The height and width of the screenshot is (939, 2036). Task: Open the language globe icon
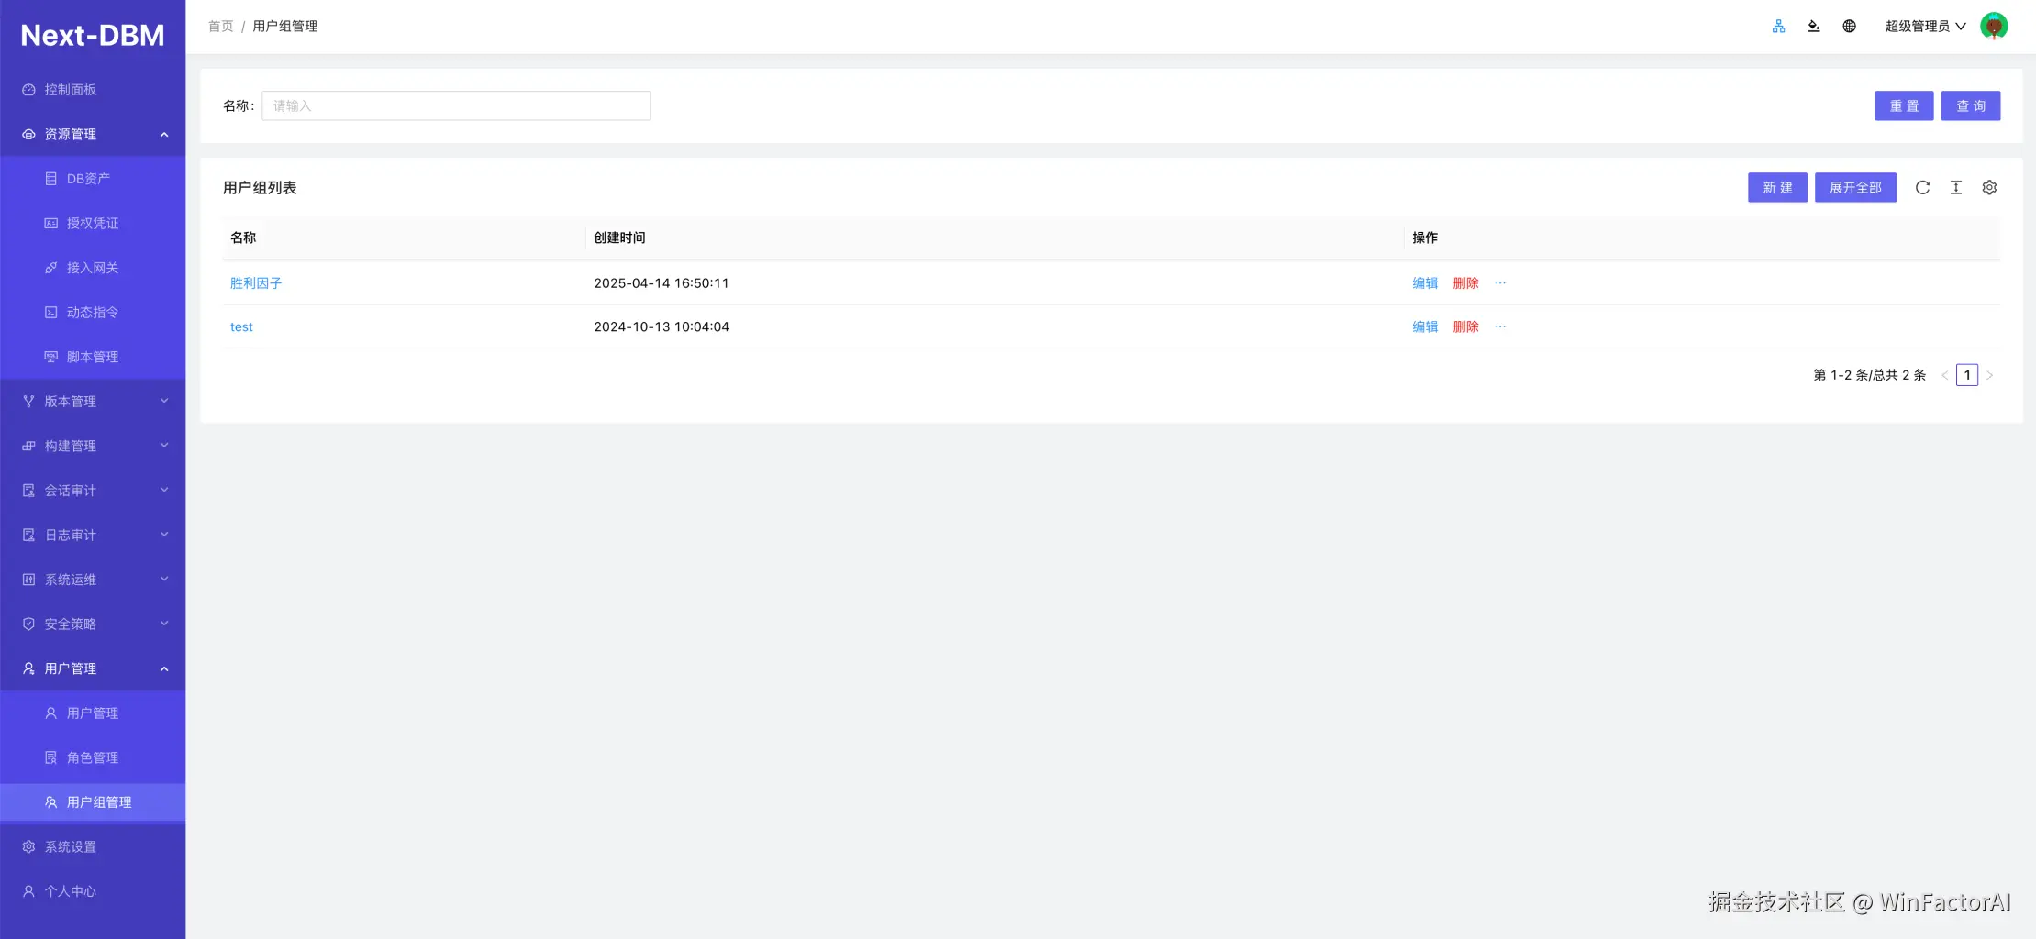pyautogui.click(x=1849, y=27)
